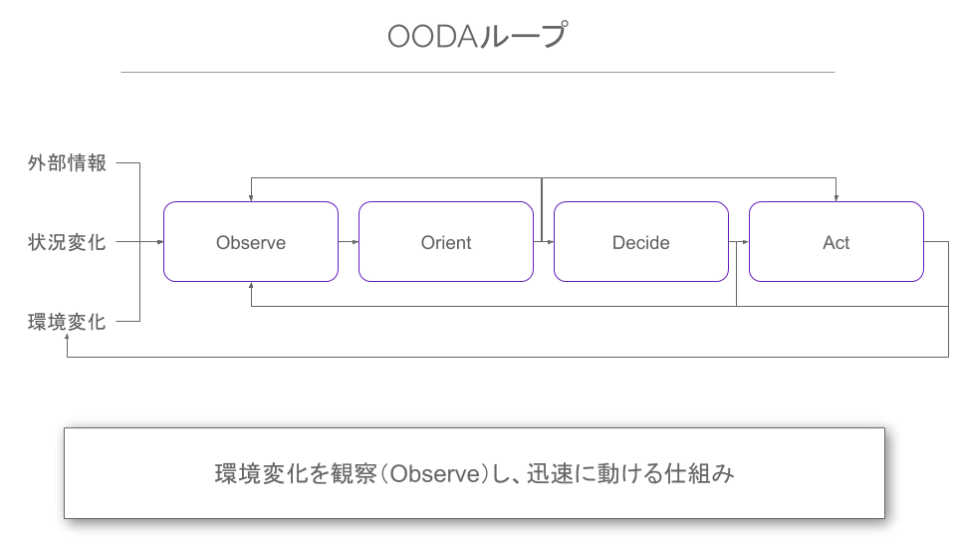The height and width of the screenshot is (538, 956).
Task: Select the Act box
Action: tap(836, 241)
